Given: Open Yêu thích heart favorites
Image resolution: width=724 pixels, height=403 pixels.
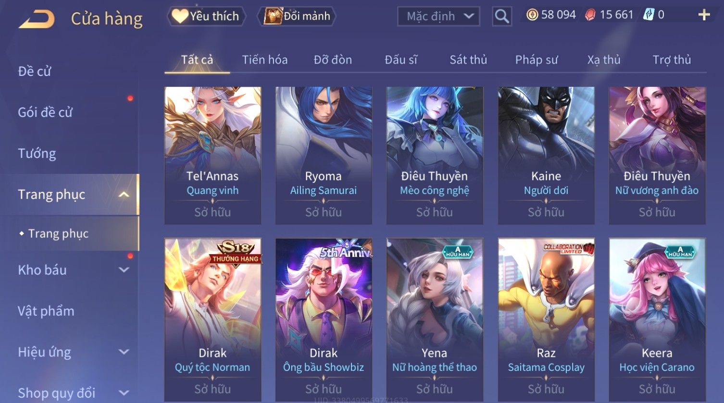Looking at the screenshot, I should click(x=206, y=16).
